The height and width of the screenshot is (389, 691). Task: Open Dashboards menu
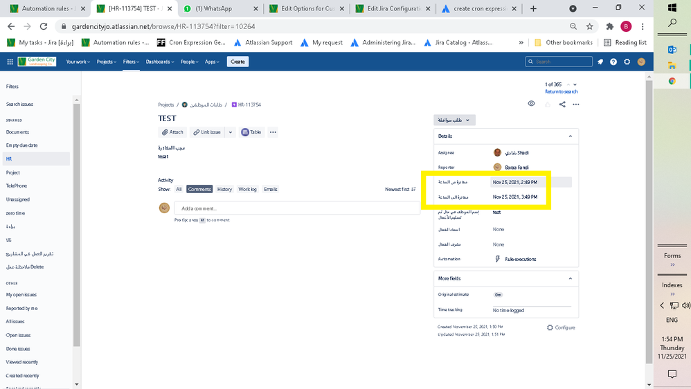pyautogui.click(x=159, y=62)
